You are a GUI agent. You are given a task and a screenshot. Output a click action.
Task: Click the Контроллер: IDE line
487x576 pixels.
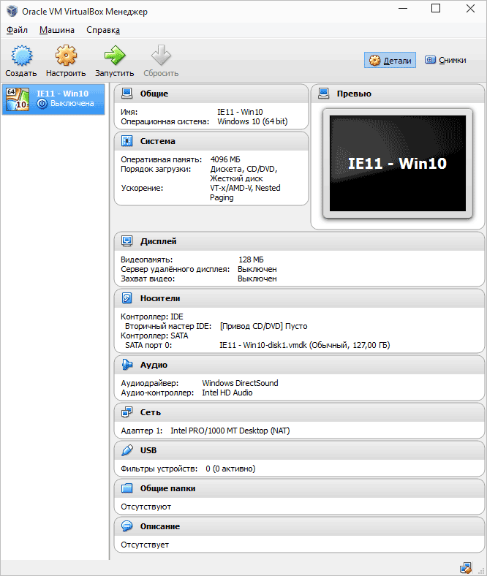click(152, 317)
